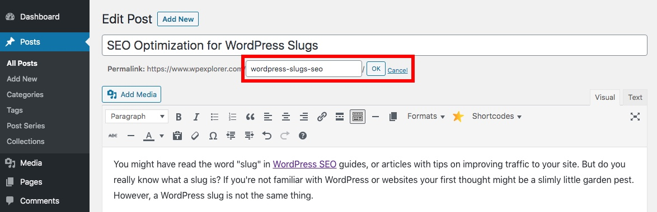Open the Pages menu
Viewport: 657px width, 212px height.
tap(45, 182)
